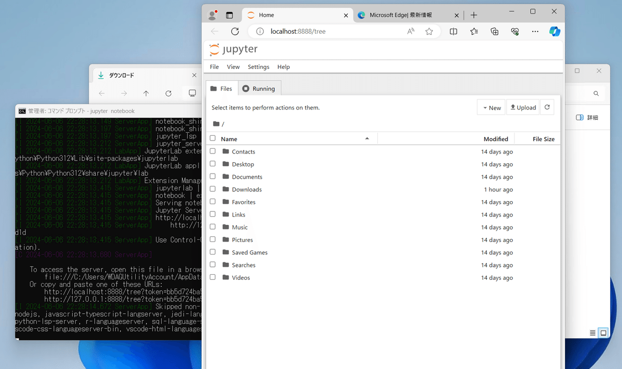This screenshot has height=369, width=622.
Task: Open Jupyter Help menu
Action: [x=284, y=67]
